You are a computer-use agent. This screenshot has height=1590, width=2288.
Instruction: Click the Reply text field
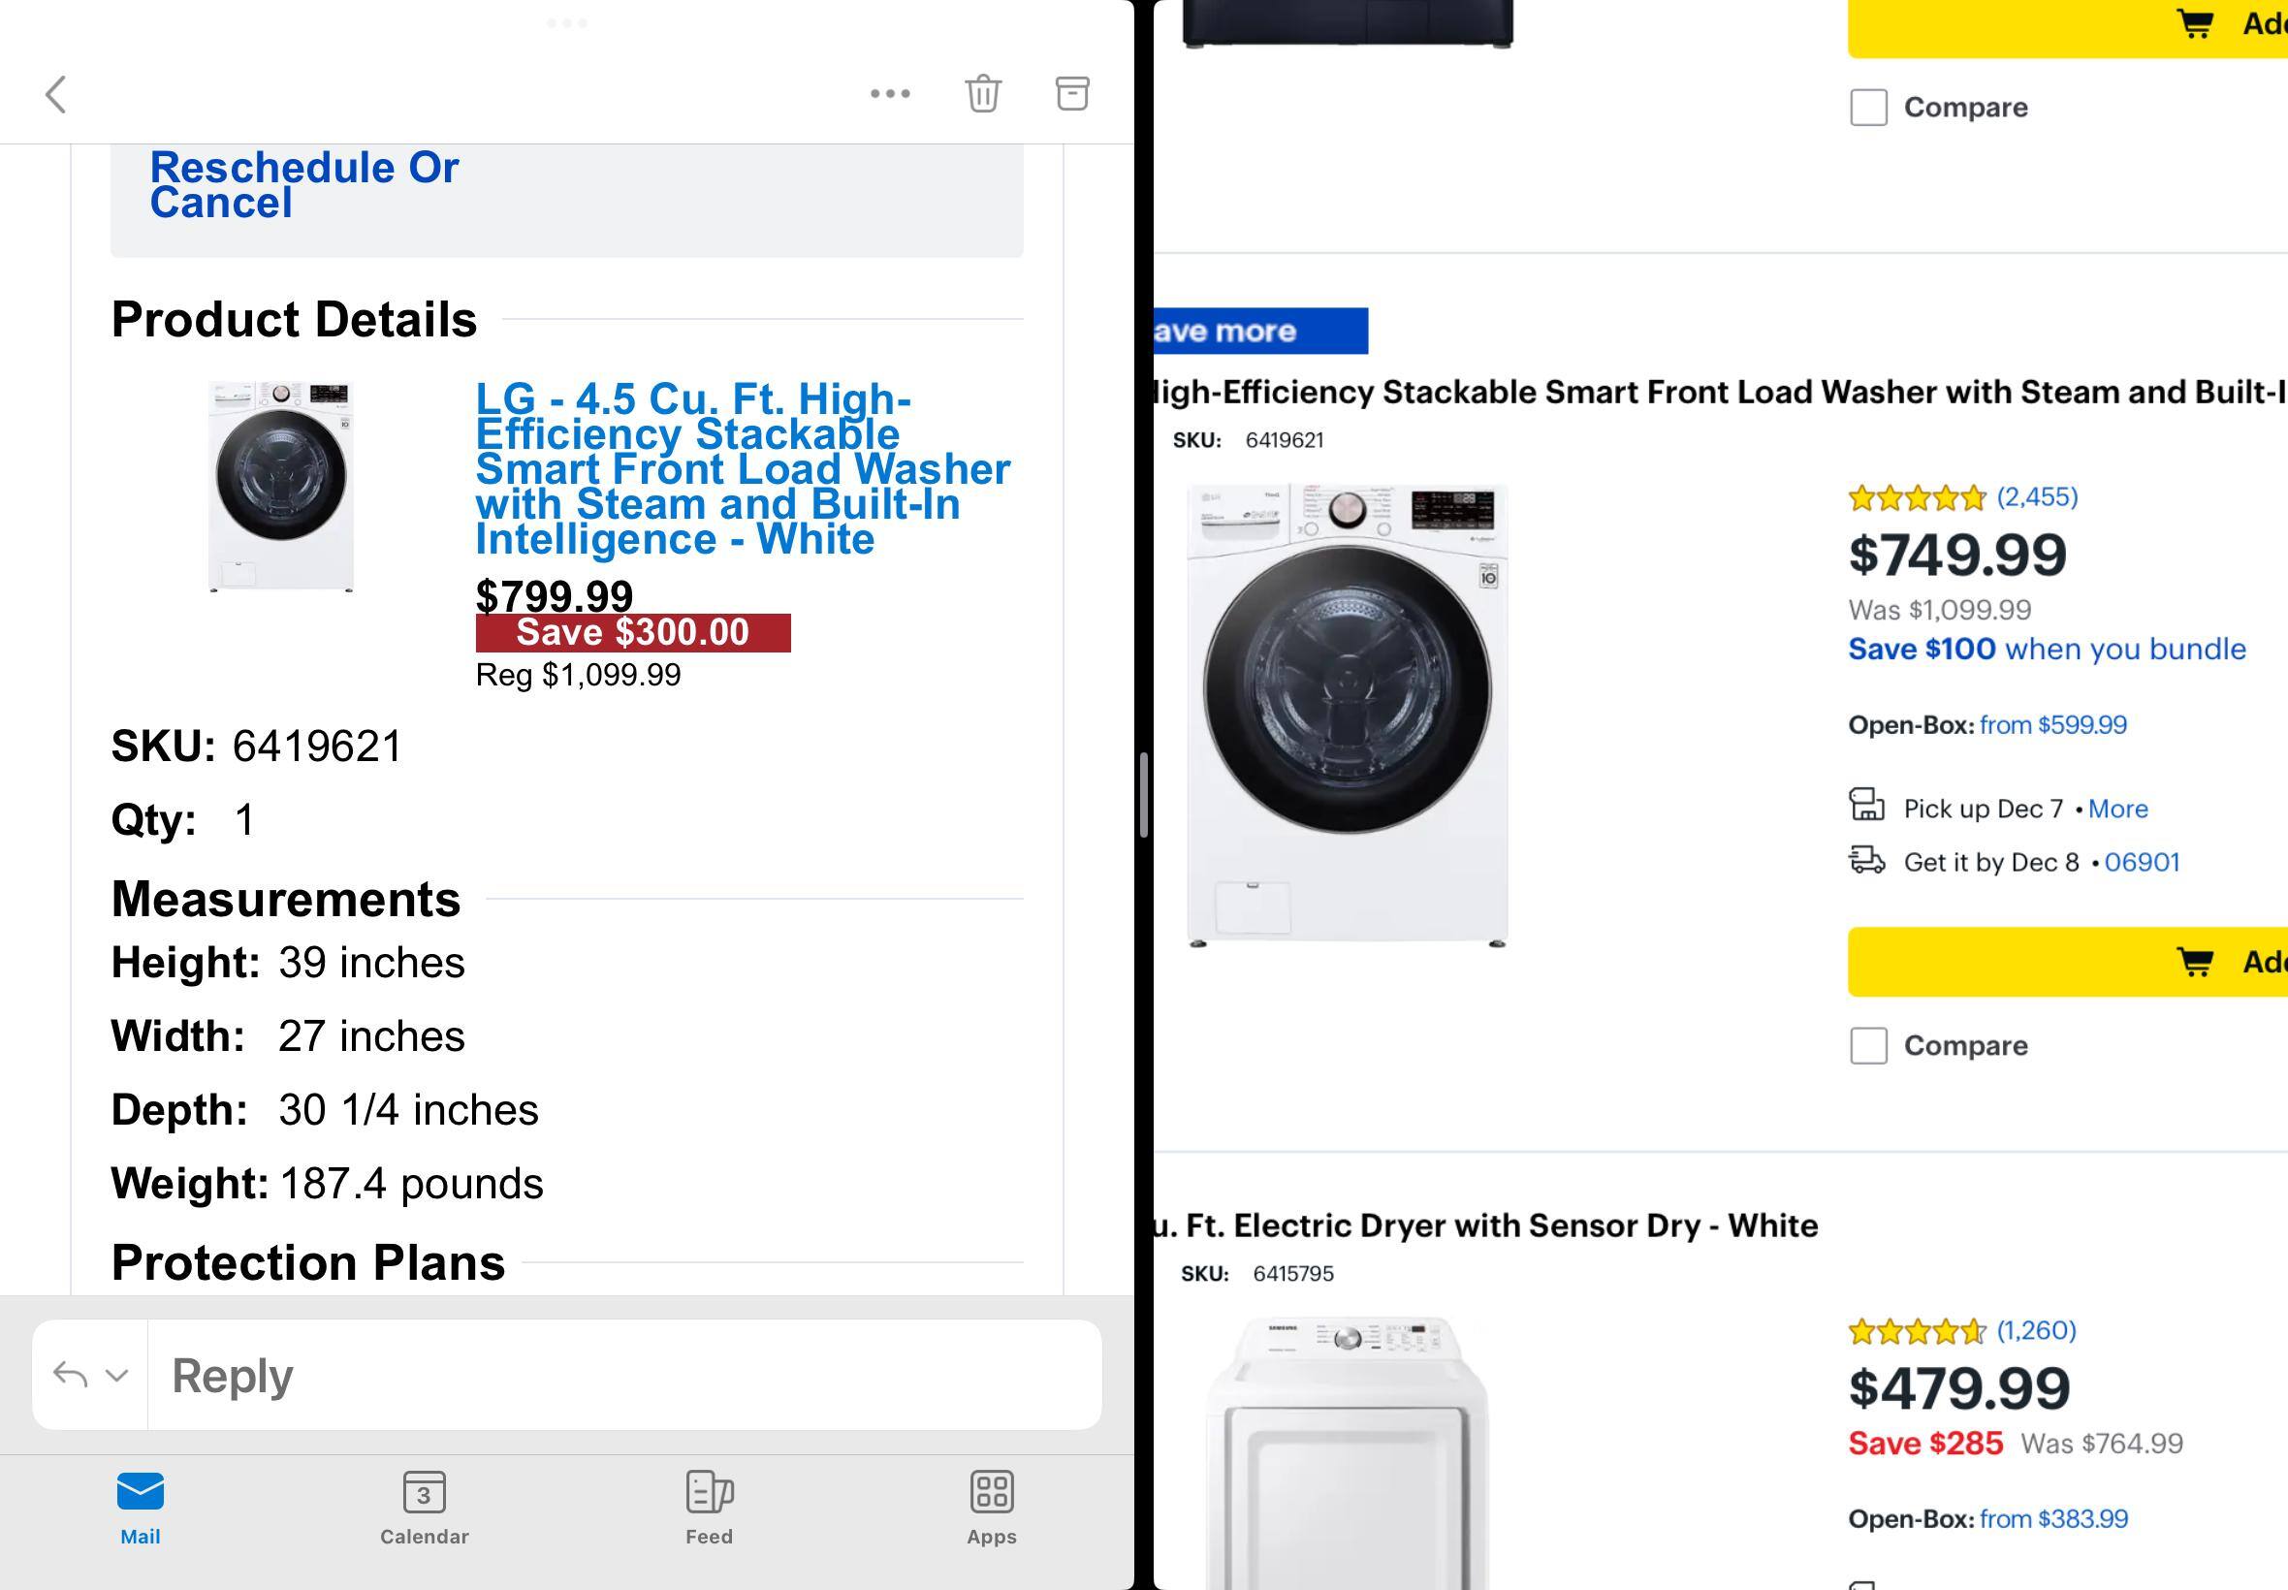(623, 1376)
